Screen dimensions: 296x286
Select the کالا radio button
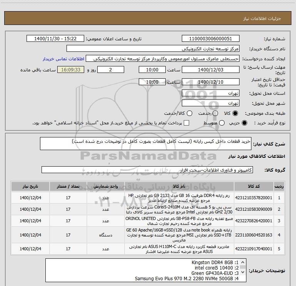coord(235,113)
